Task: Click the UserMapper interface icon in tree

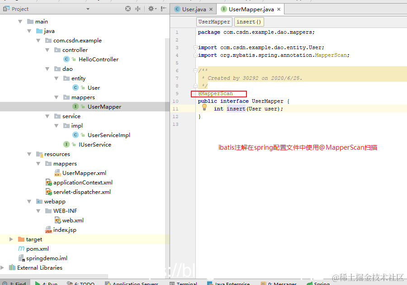Action: (x=75, y=106)
